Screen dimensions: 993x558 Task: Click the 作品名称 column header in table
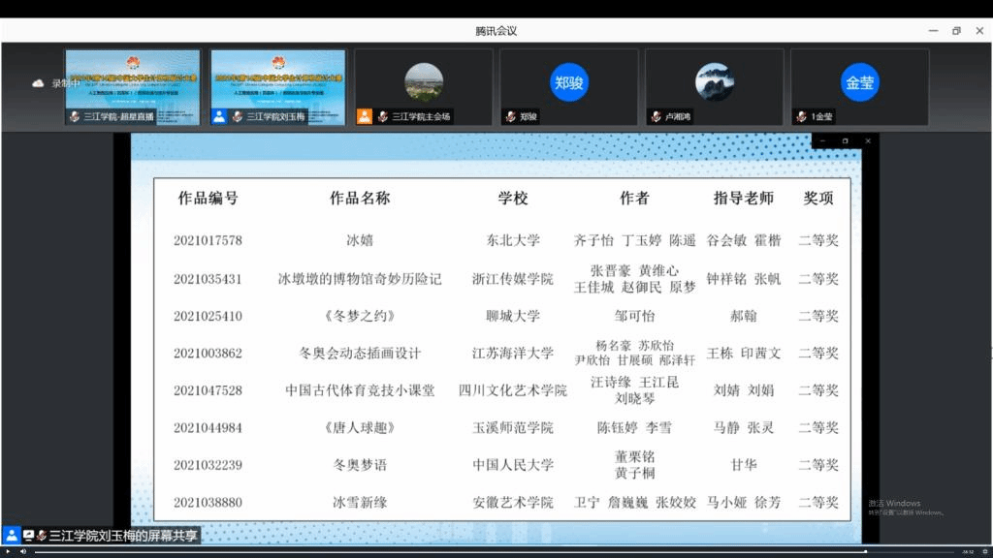[360, 198]
